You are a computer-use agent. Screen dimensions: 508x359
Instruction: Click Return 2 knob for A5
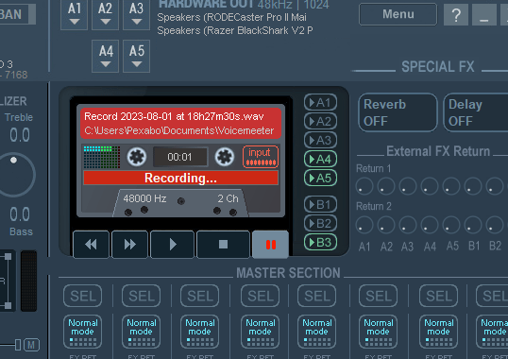coord(451,225)
